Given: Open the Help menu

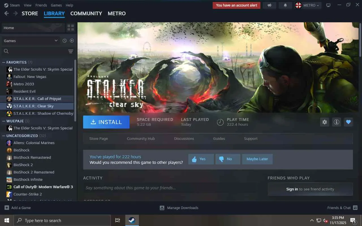Looking at the screenshot, I should tap(69, 5).
